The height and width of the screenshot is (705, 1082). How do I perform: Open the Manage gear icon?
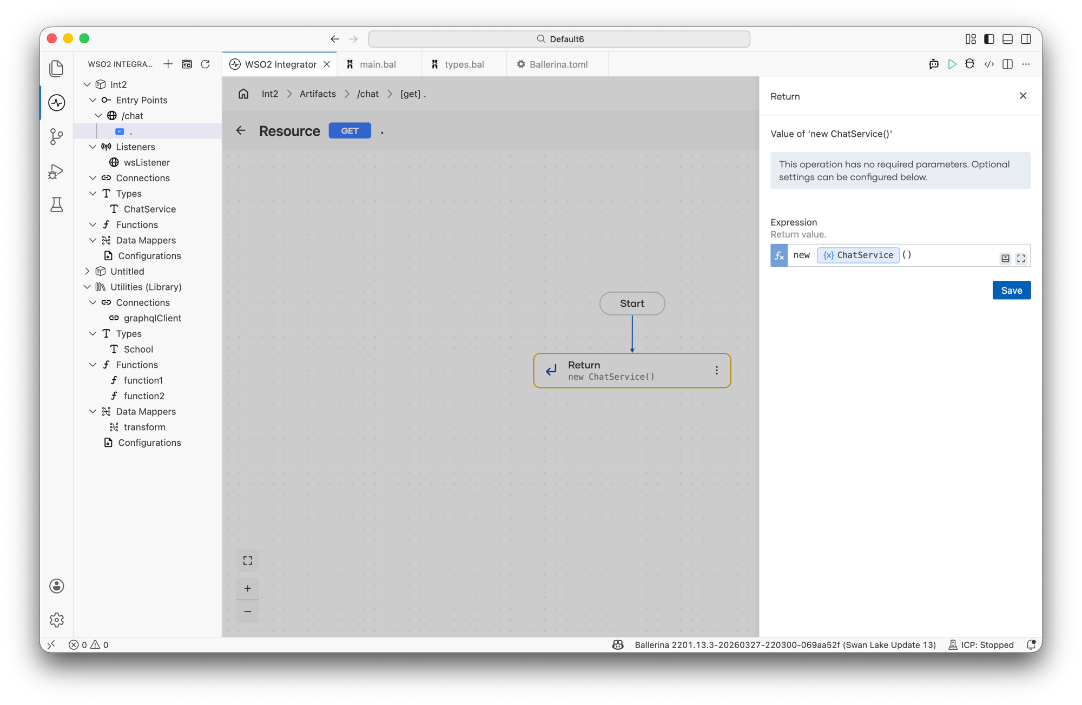[57, 620]
